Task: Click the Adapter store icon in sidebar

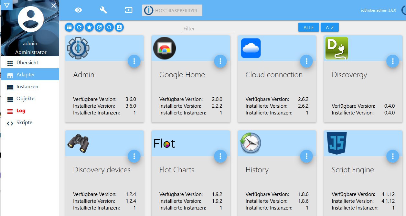Action: [x=10, y=75]
